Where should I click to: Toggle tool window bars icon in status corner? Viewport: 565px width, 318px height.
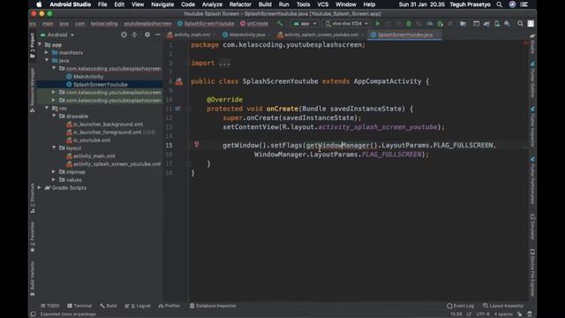point(33,314)
